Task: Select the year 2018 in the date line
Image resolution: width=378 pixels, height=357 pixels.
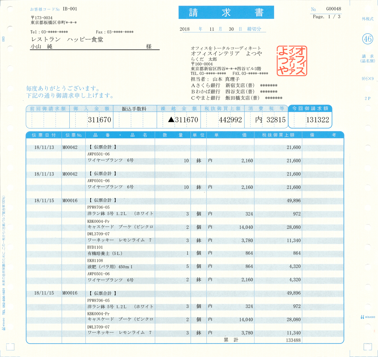Action: pyautogui.click(x=185, y=29)
